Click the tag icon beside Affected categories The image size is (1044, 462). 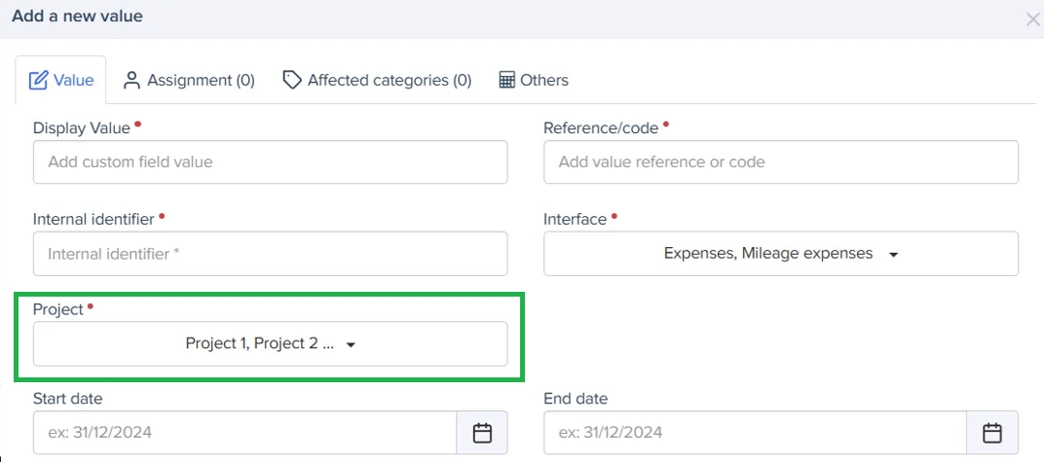pos(291,81)
